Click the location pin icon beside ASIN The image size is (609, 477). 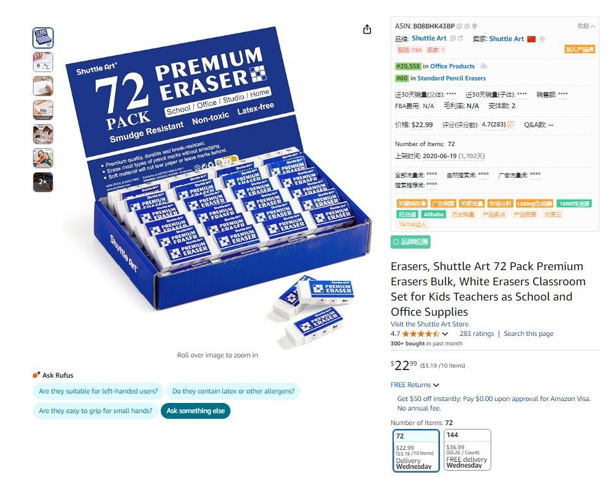474,27
